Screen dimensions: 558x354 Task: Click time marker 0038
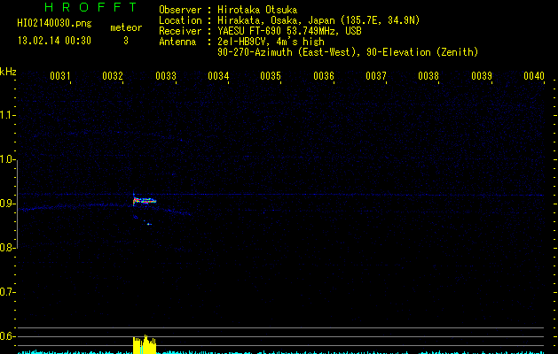pos(428,75)
